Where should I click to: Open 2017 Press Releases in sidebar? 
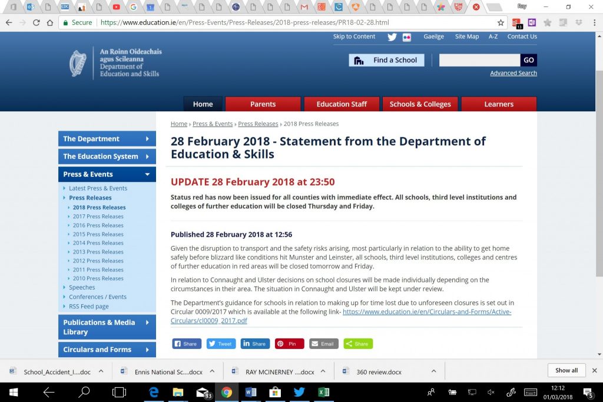click(x=98, y=217)
